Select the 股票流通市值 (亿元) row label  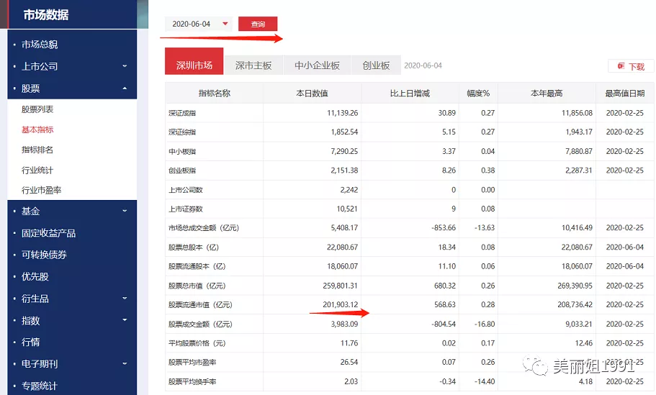[x=200, y=305]
